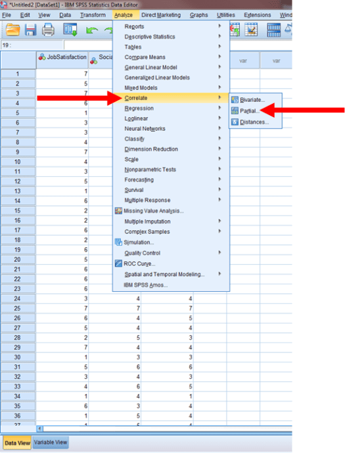Click the JobSatisfaction column header

(62, 60)
